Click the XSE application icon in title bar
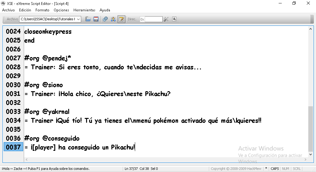Image resolution: width=316 pixels, height=172 pixels. tap(4, 3)
